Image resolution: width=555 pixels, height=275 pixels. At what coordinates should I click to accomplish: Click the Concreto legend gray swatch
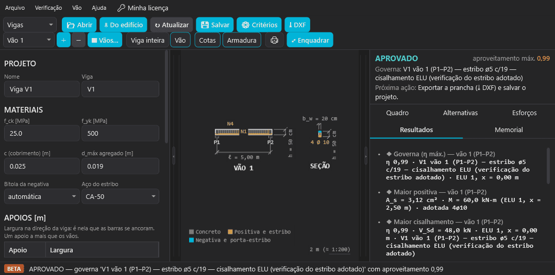pyautogui.click(x=192, y=232)
